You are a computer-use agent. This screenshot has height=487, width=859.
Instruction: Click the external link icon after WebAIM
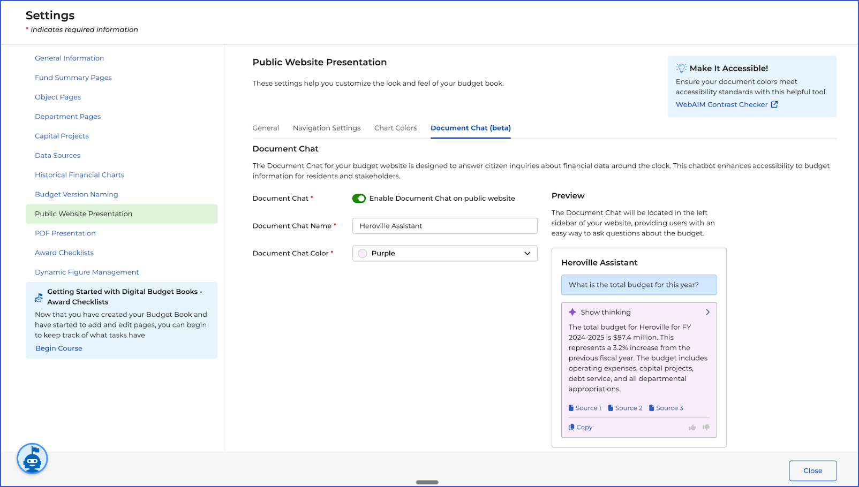(774, 104)
